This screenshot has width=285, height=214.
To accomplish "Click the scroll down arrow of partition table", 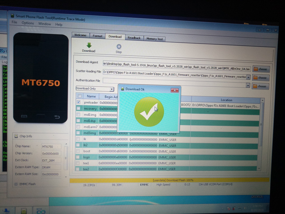I will 259,169.
